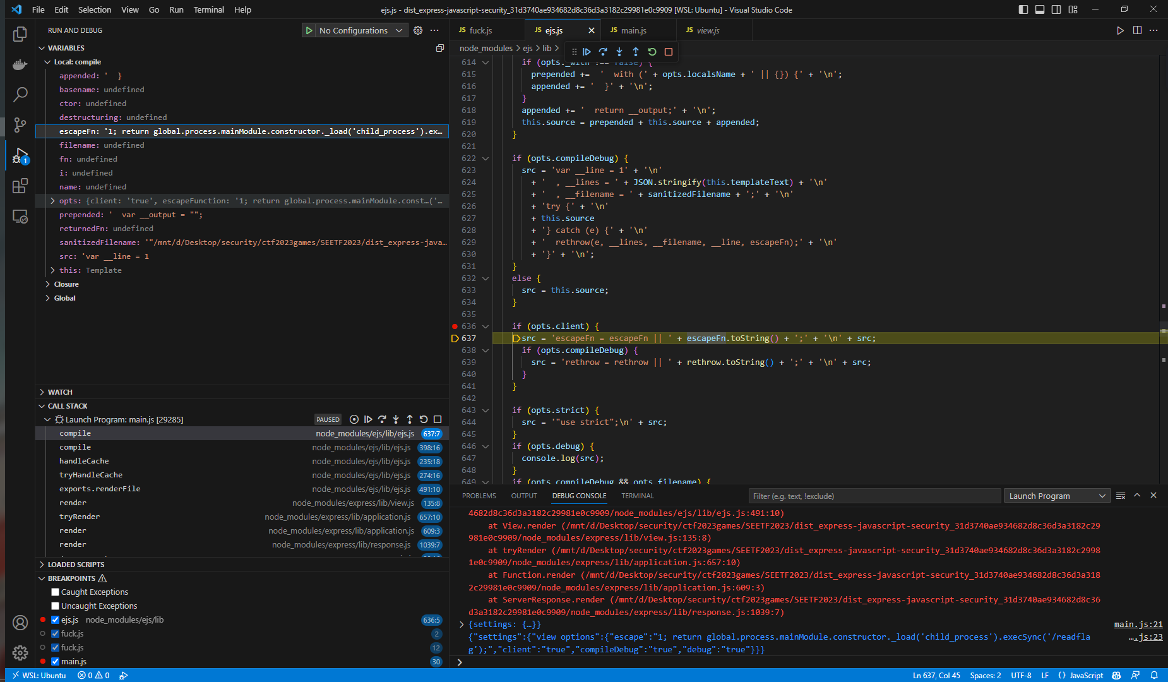This screenshot has height=682, width=1168.
Task: Open the Terminal menu
Action: pos(208,9)
